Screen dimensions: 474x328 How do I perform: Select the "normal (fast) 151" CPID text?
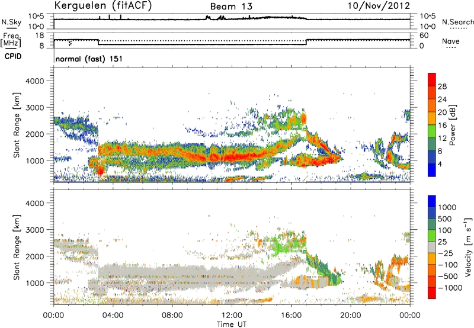pos(89,59)
